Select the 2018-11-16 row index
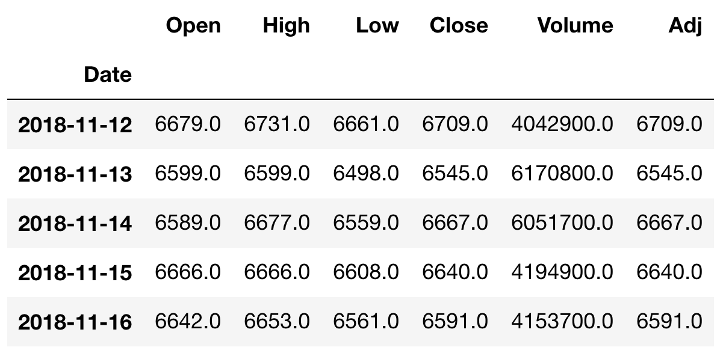 pos(75,322)
